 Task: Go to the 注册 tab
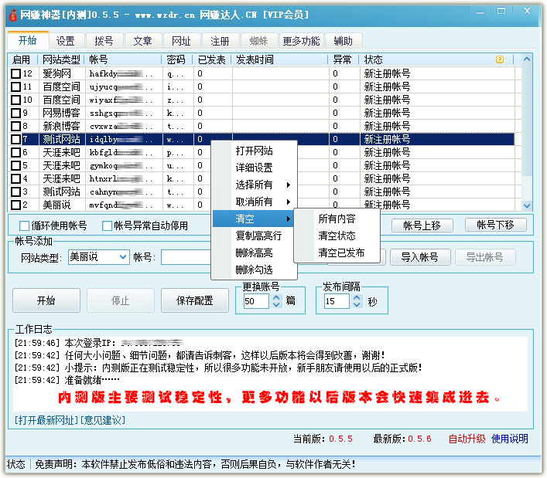[220, 41]
